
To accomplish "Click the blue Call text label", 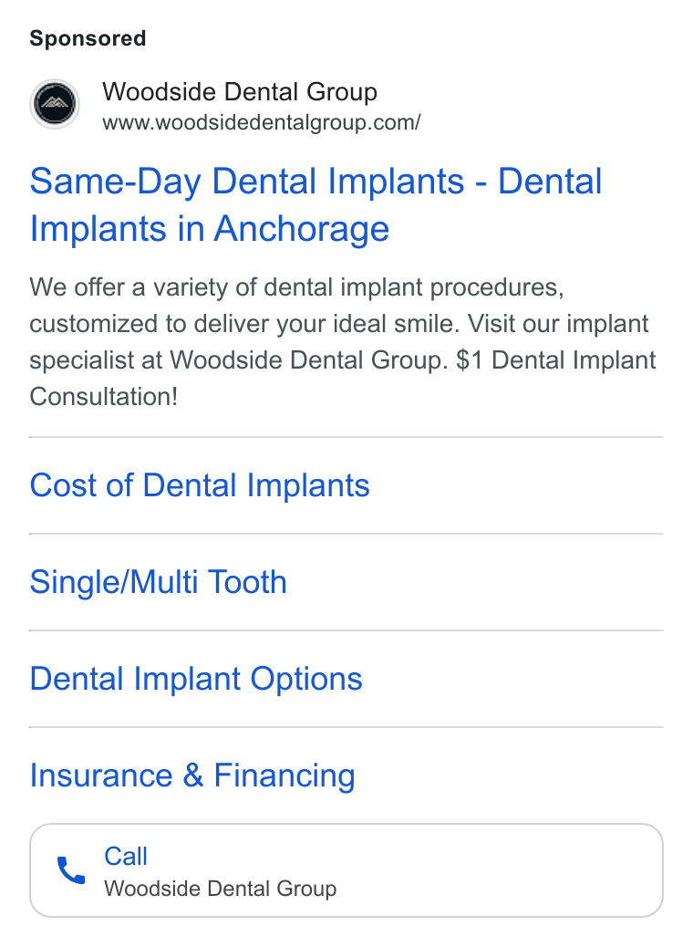I will point(126,856).
